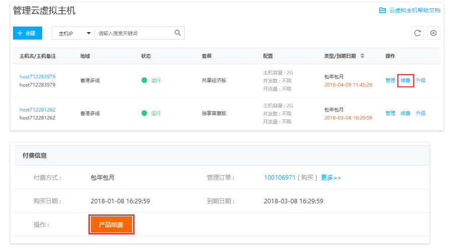Click the orange 产品续费 button

coord(111,224)
